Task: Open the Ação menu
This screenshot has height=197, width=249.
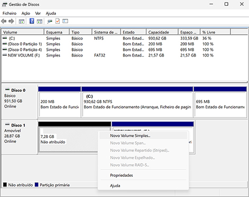Action: click(x=26, y=13)
